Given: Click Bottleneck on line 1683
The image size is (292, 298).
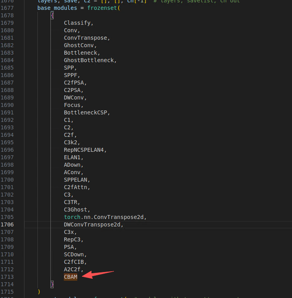Looking at the screenshot, I should (x=80, y=53).
